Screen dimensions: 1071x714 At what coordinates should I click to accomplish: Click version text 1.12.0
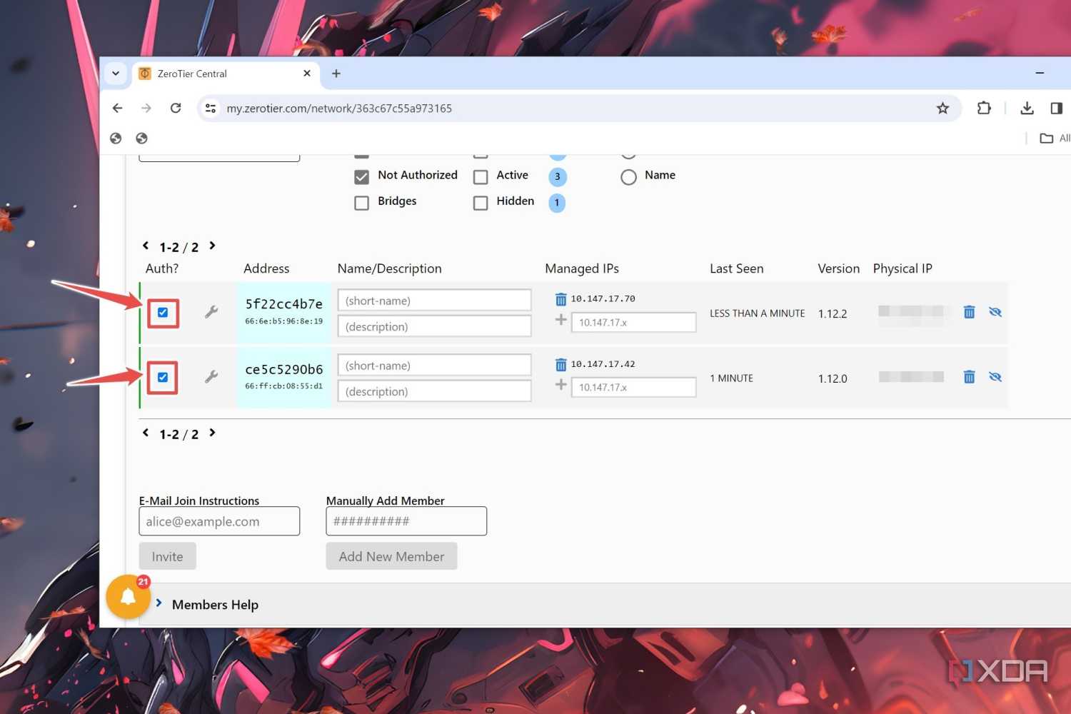833,378
